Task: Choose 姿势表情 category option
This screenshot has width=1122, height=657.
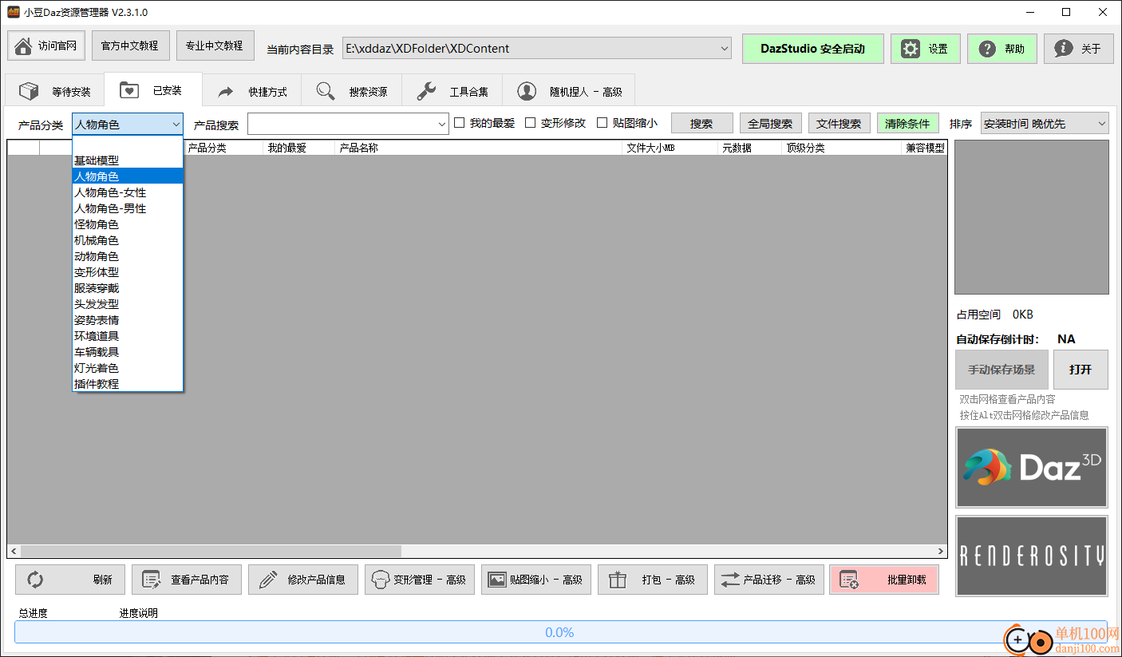Action: pos(128,320)
